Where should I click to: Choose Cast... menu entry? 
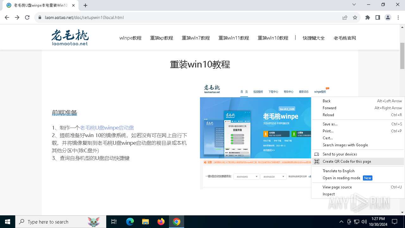[358, 138]
